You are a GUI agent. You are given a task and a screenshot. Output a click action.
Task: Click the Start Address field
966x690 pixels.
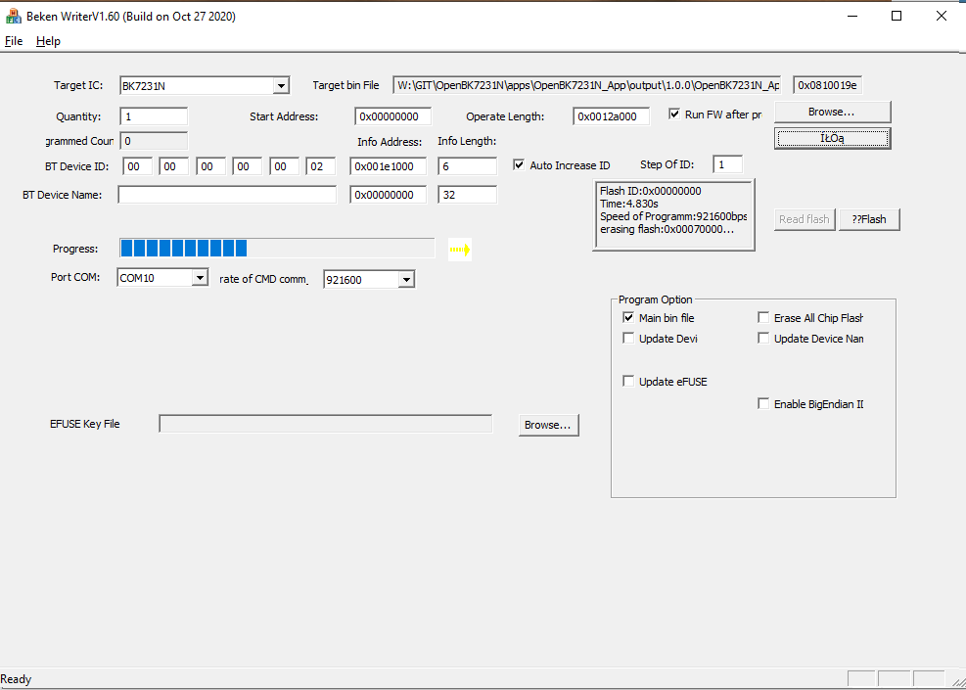[x=393, y=116]
